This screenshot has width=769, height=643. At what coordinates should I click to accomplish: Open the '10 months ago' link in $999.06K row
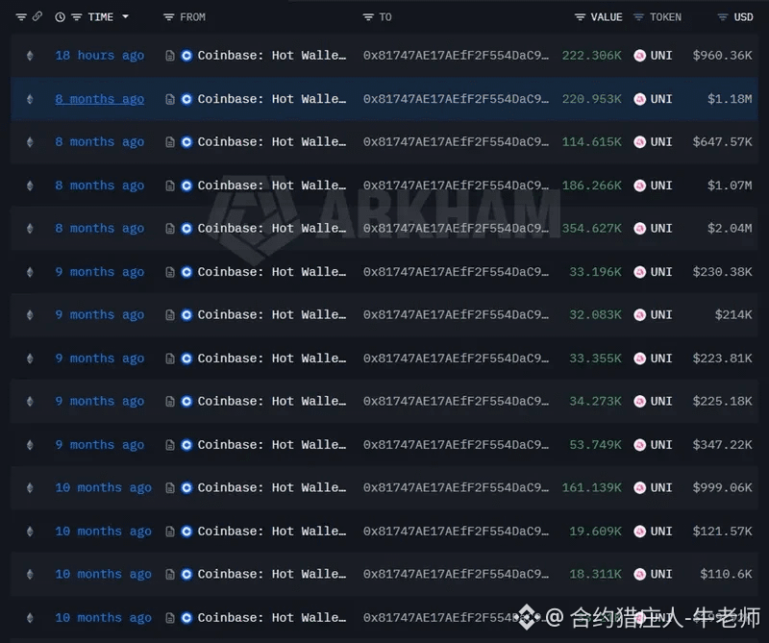point(104,487)
